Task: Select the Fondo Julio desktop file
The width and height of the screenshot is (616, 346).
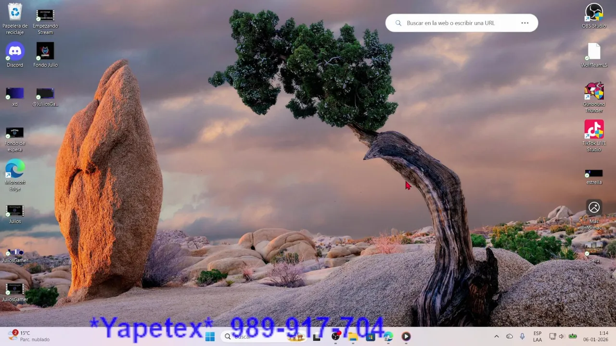Action: pos(45,55)
